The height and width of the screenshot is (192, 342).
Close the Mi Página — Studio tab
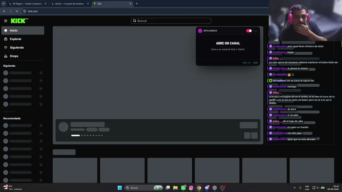pyautogui.click(x=45, y=4)
